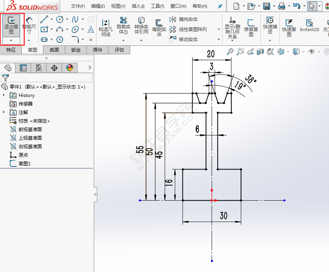Click Move Entities (移动实体)
This screenshot has width=329, height=272.
click(184, 39)
